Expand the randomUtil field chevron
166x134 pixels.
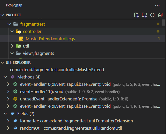pos(8,128)
